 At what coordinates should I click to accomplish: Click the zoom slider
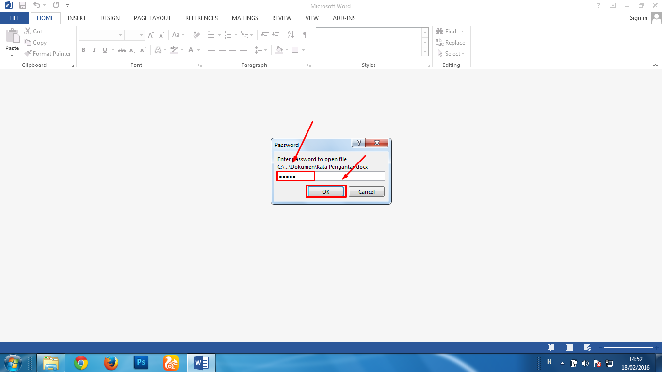point(629,347)
